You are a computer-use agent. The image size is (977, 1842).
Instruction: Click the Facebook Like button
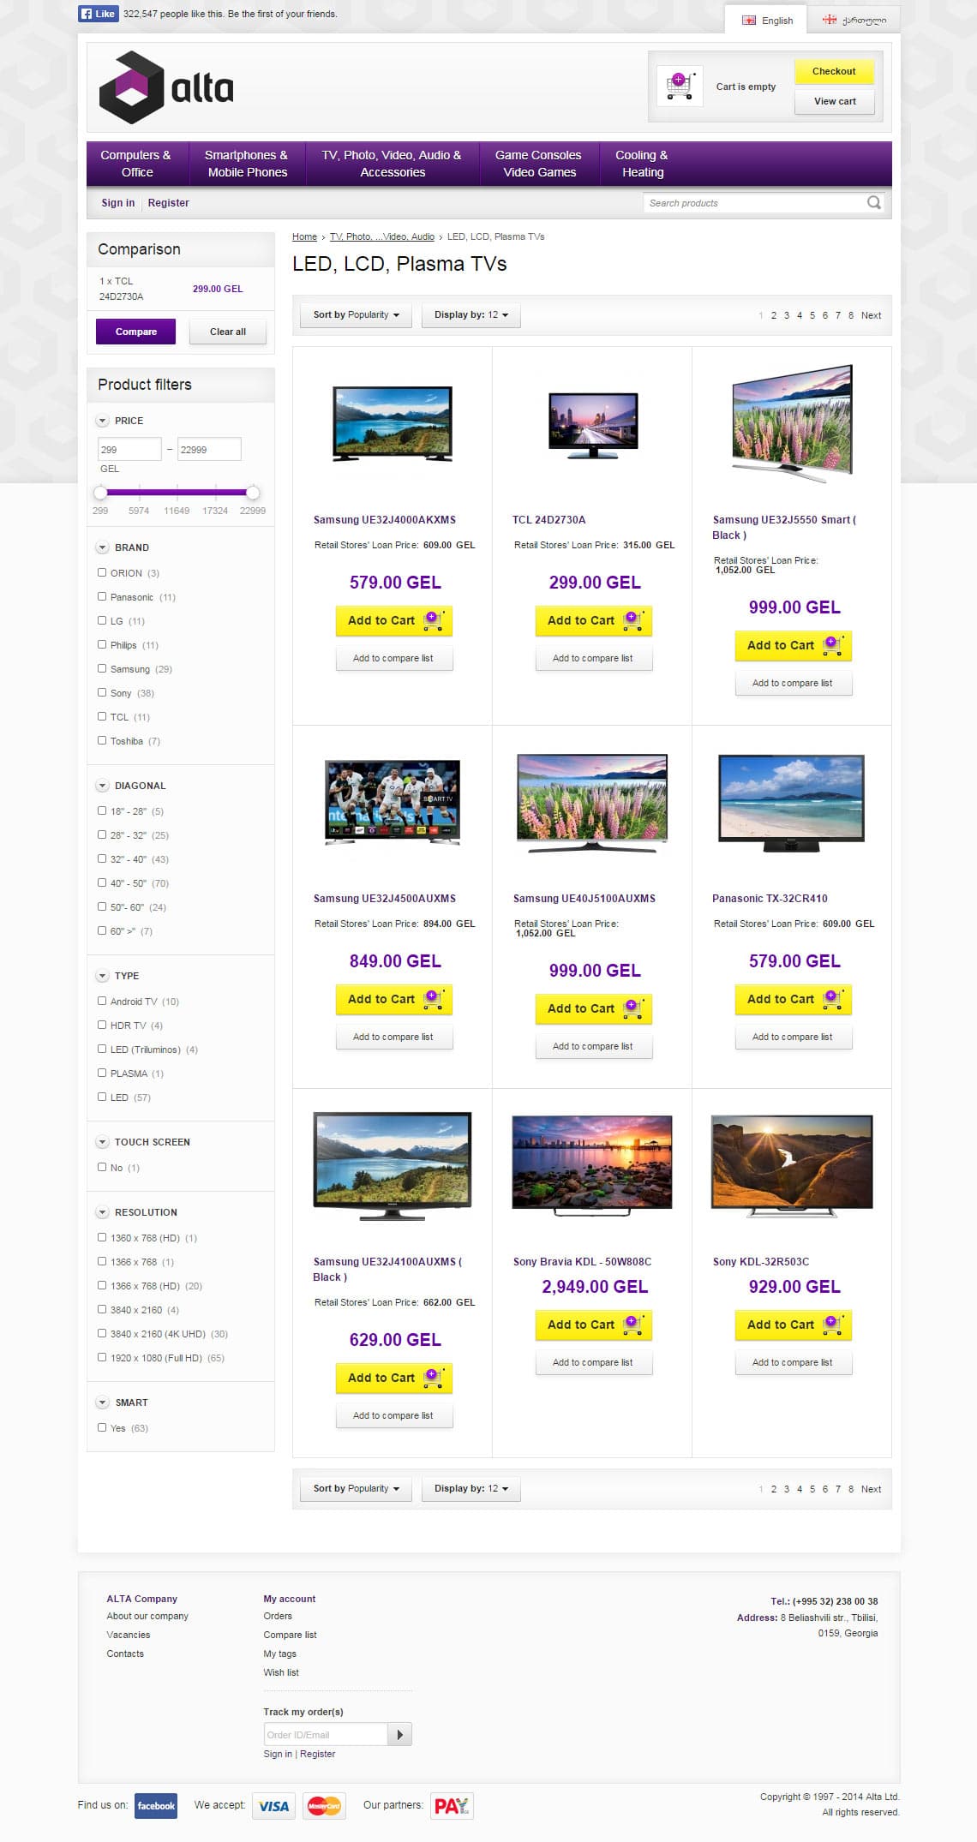pos(98,14)
